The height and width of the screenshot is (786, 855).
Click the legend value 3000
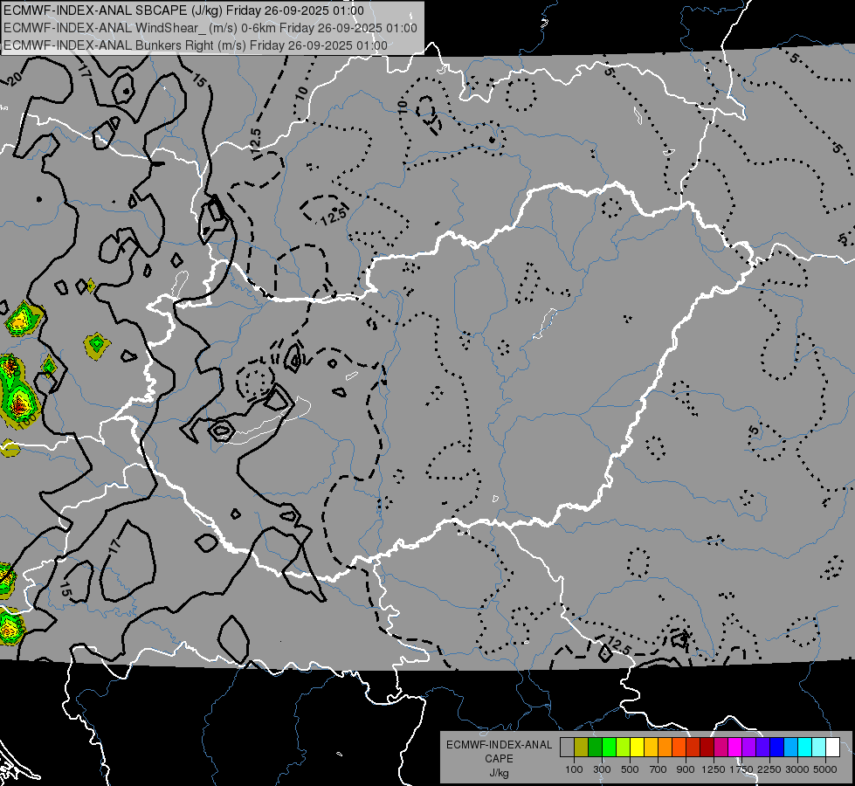(797, 769)
